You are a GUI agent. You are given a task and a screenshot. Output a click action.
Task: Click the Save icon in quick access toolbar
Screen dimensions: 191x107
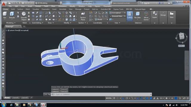pos(16,3)
